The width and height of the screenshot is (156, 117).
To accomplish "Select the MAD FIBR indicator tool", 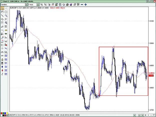I will [x=6, y=56].
